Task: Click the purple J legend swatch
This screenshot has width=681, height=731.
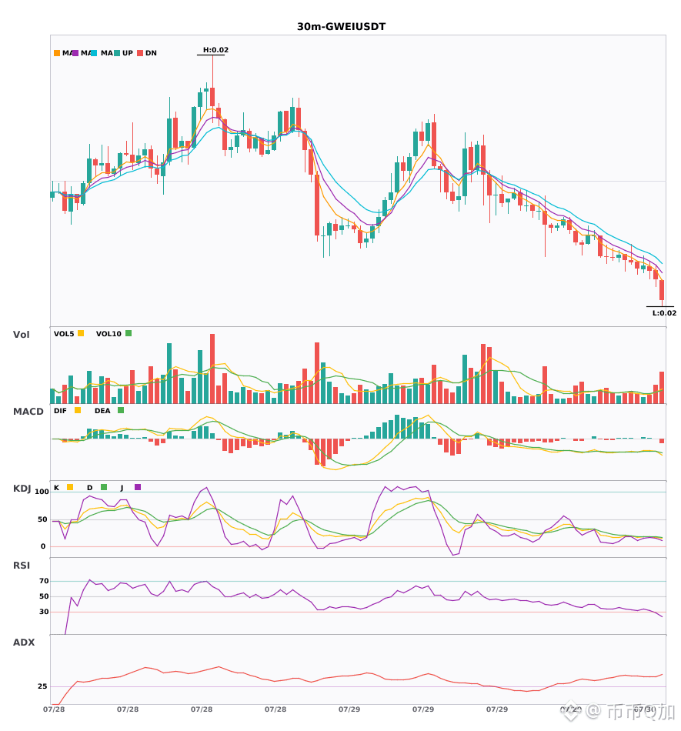Action: pyautogui.click(x=138, y=487)
